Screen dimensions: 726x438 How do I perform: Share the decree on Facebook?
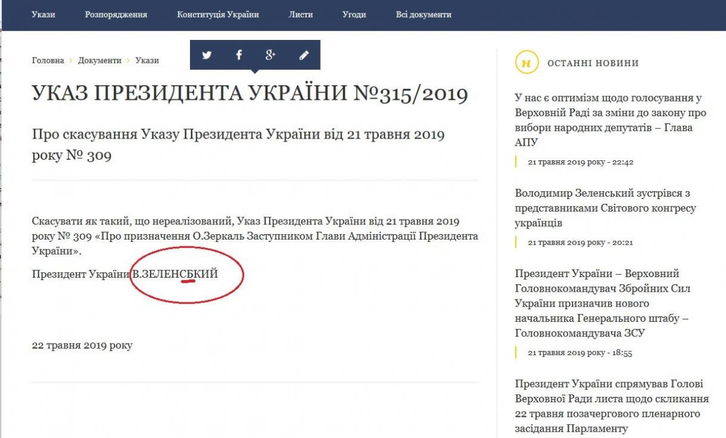[x=239, y=54]
